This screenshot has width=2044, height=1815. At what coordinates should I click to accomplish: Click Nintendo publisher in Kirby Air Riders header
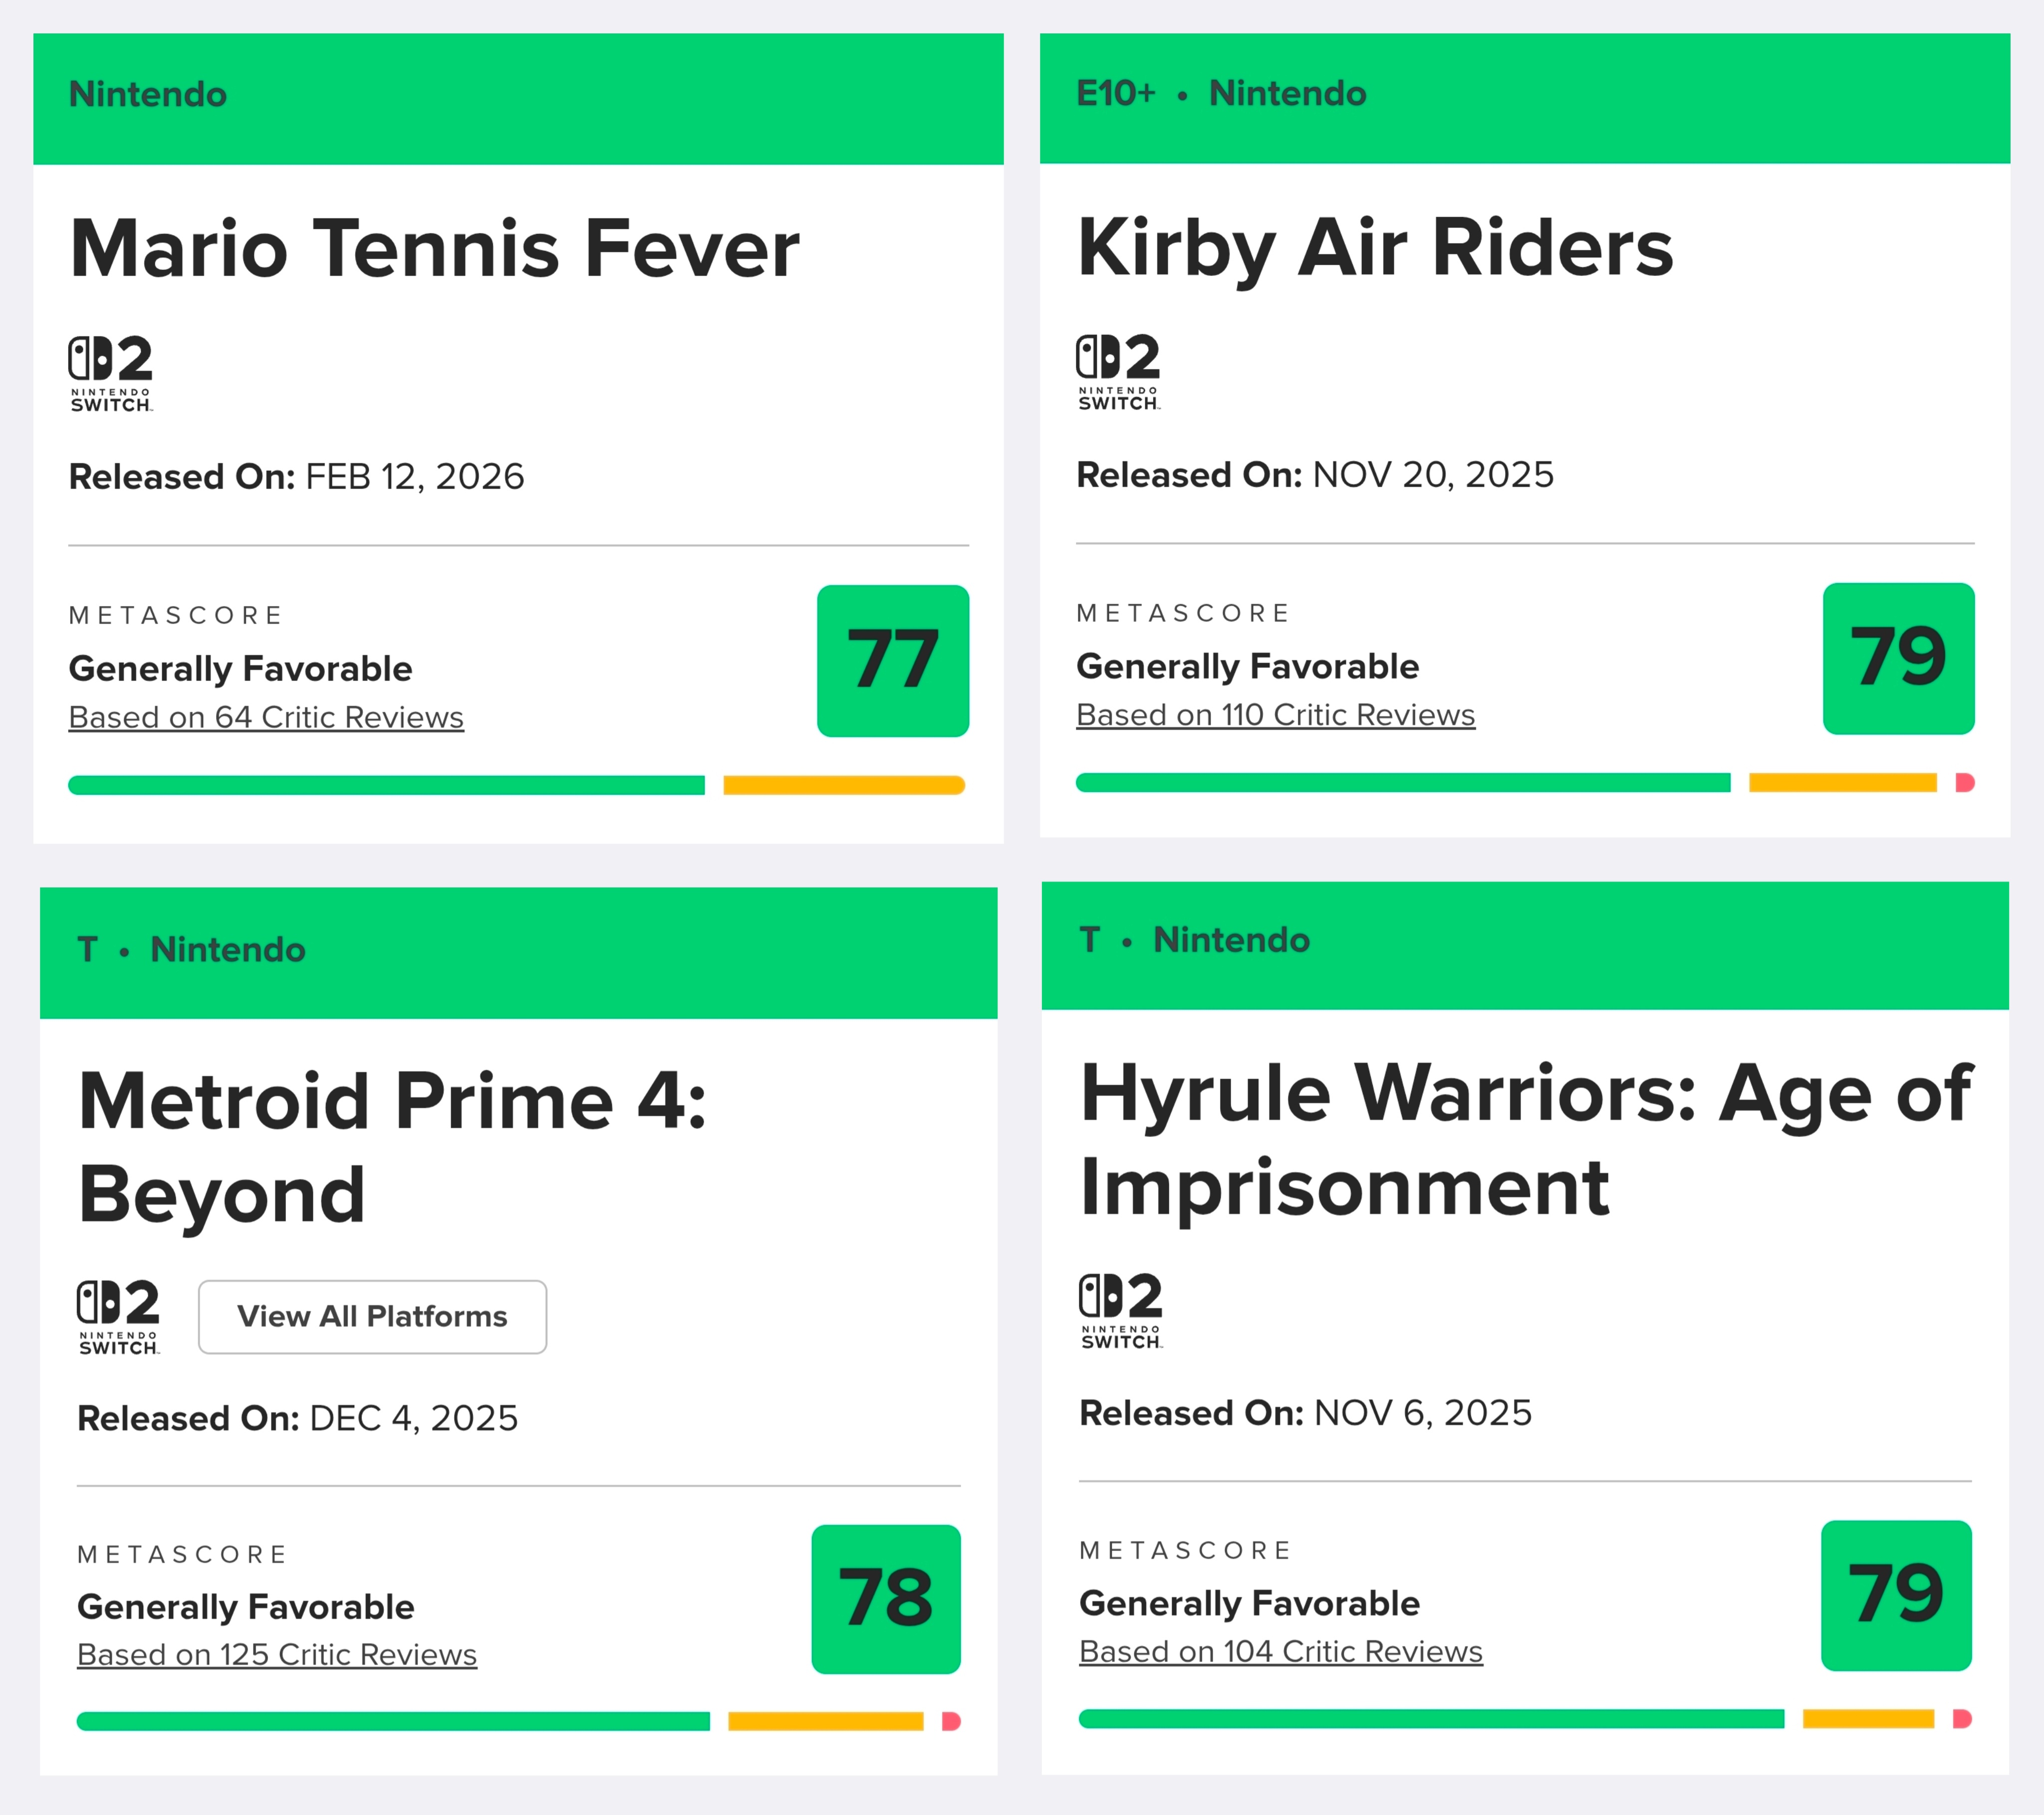(1287, 93)
